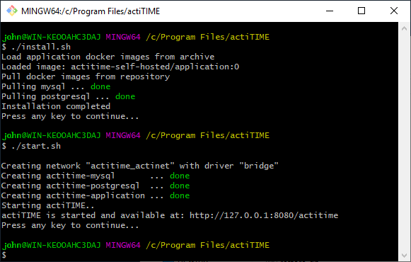Viewport: 411px width, 262px height.
Task: Click 'Pull docker images from repository' line
Action: click(x=86, y=77)
